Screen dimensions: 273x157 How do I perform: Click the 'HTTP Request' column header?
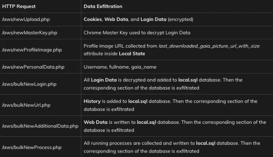[x=19, y=6]
